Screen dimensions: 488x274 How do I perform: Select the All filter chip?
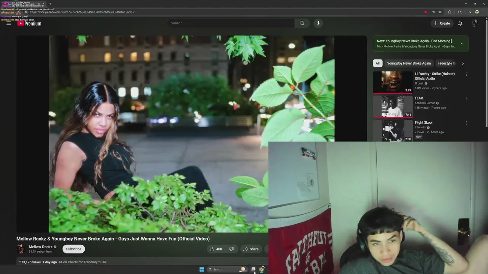tap(377, 63)
